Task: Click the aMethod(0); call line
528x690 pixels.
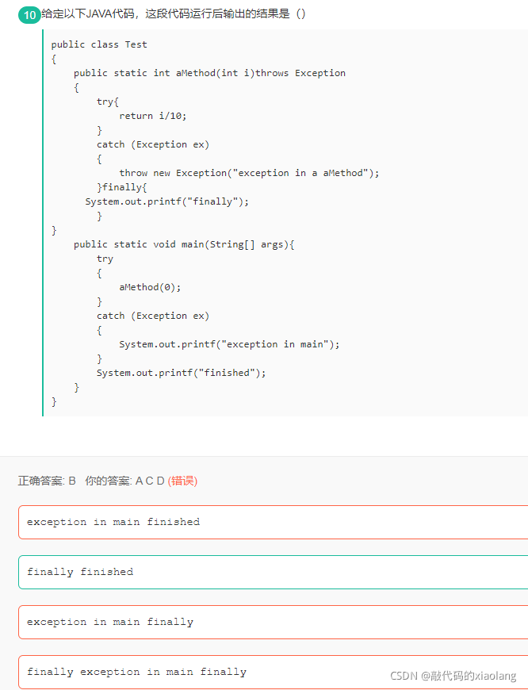Action: point(150,287)
